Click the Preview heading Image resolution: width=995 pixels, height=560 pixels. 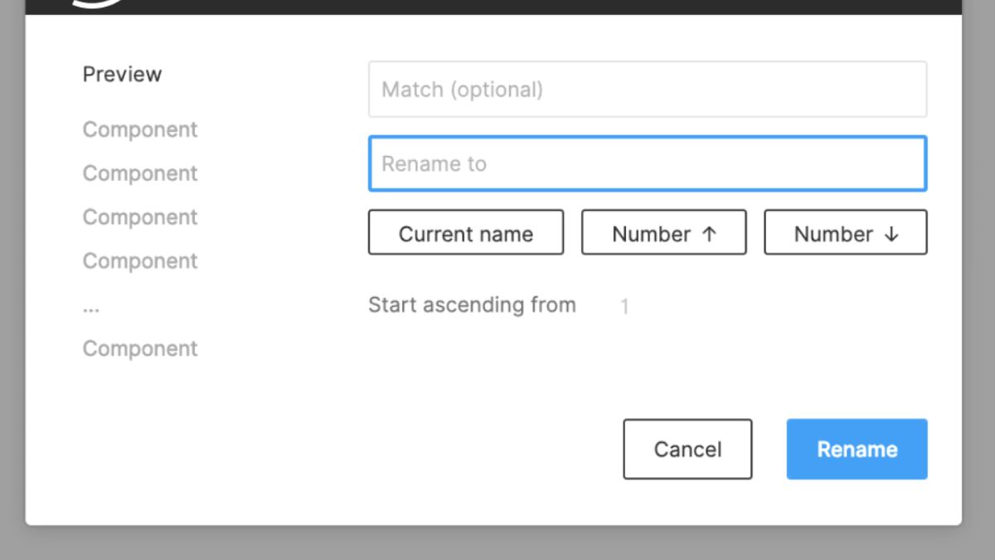point(122,74)
